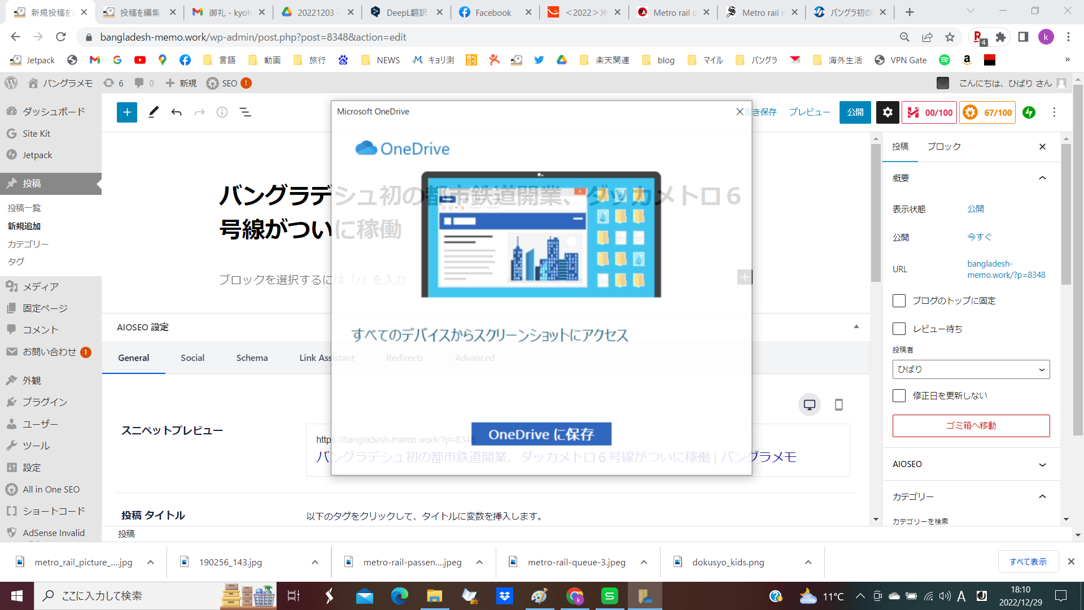Screen dimensions: 1084x610
Task: Switch snippet preview to desktop view
Action: [810, 404]
